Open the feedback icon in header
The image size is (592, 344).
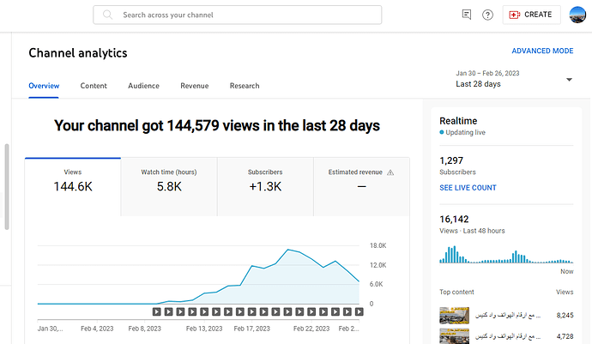tap(466, 15)
